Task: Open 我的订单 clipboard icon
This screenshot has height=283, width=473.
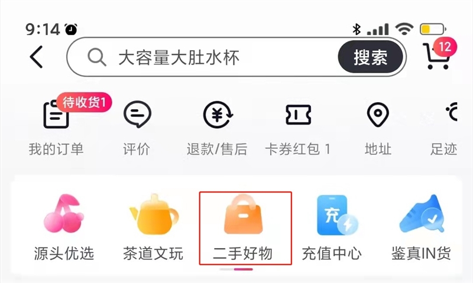Action: (x=56, y=115)
